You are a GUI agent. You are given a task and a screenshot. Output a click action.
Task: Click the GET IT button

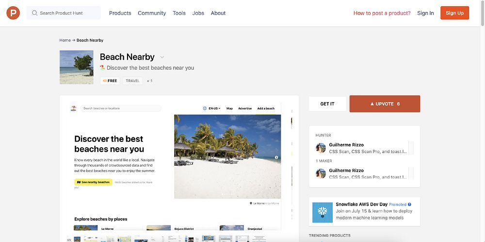327,104
